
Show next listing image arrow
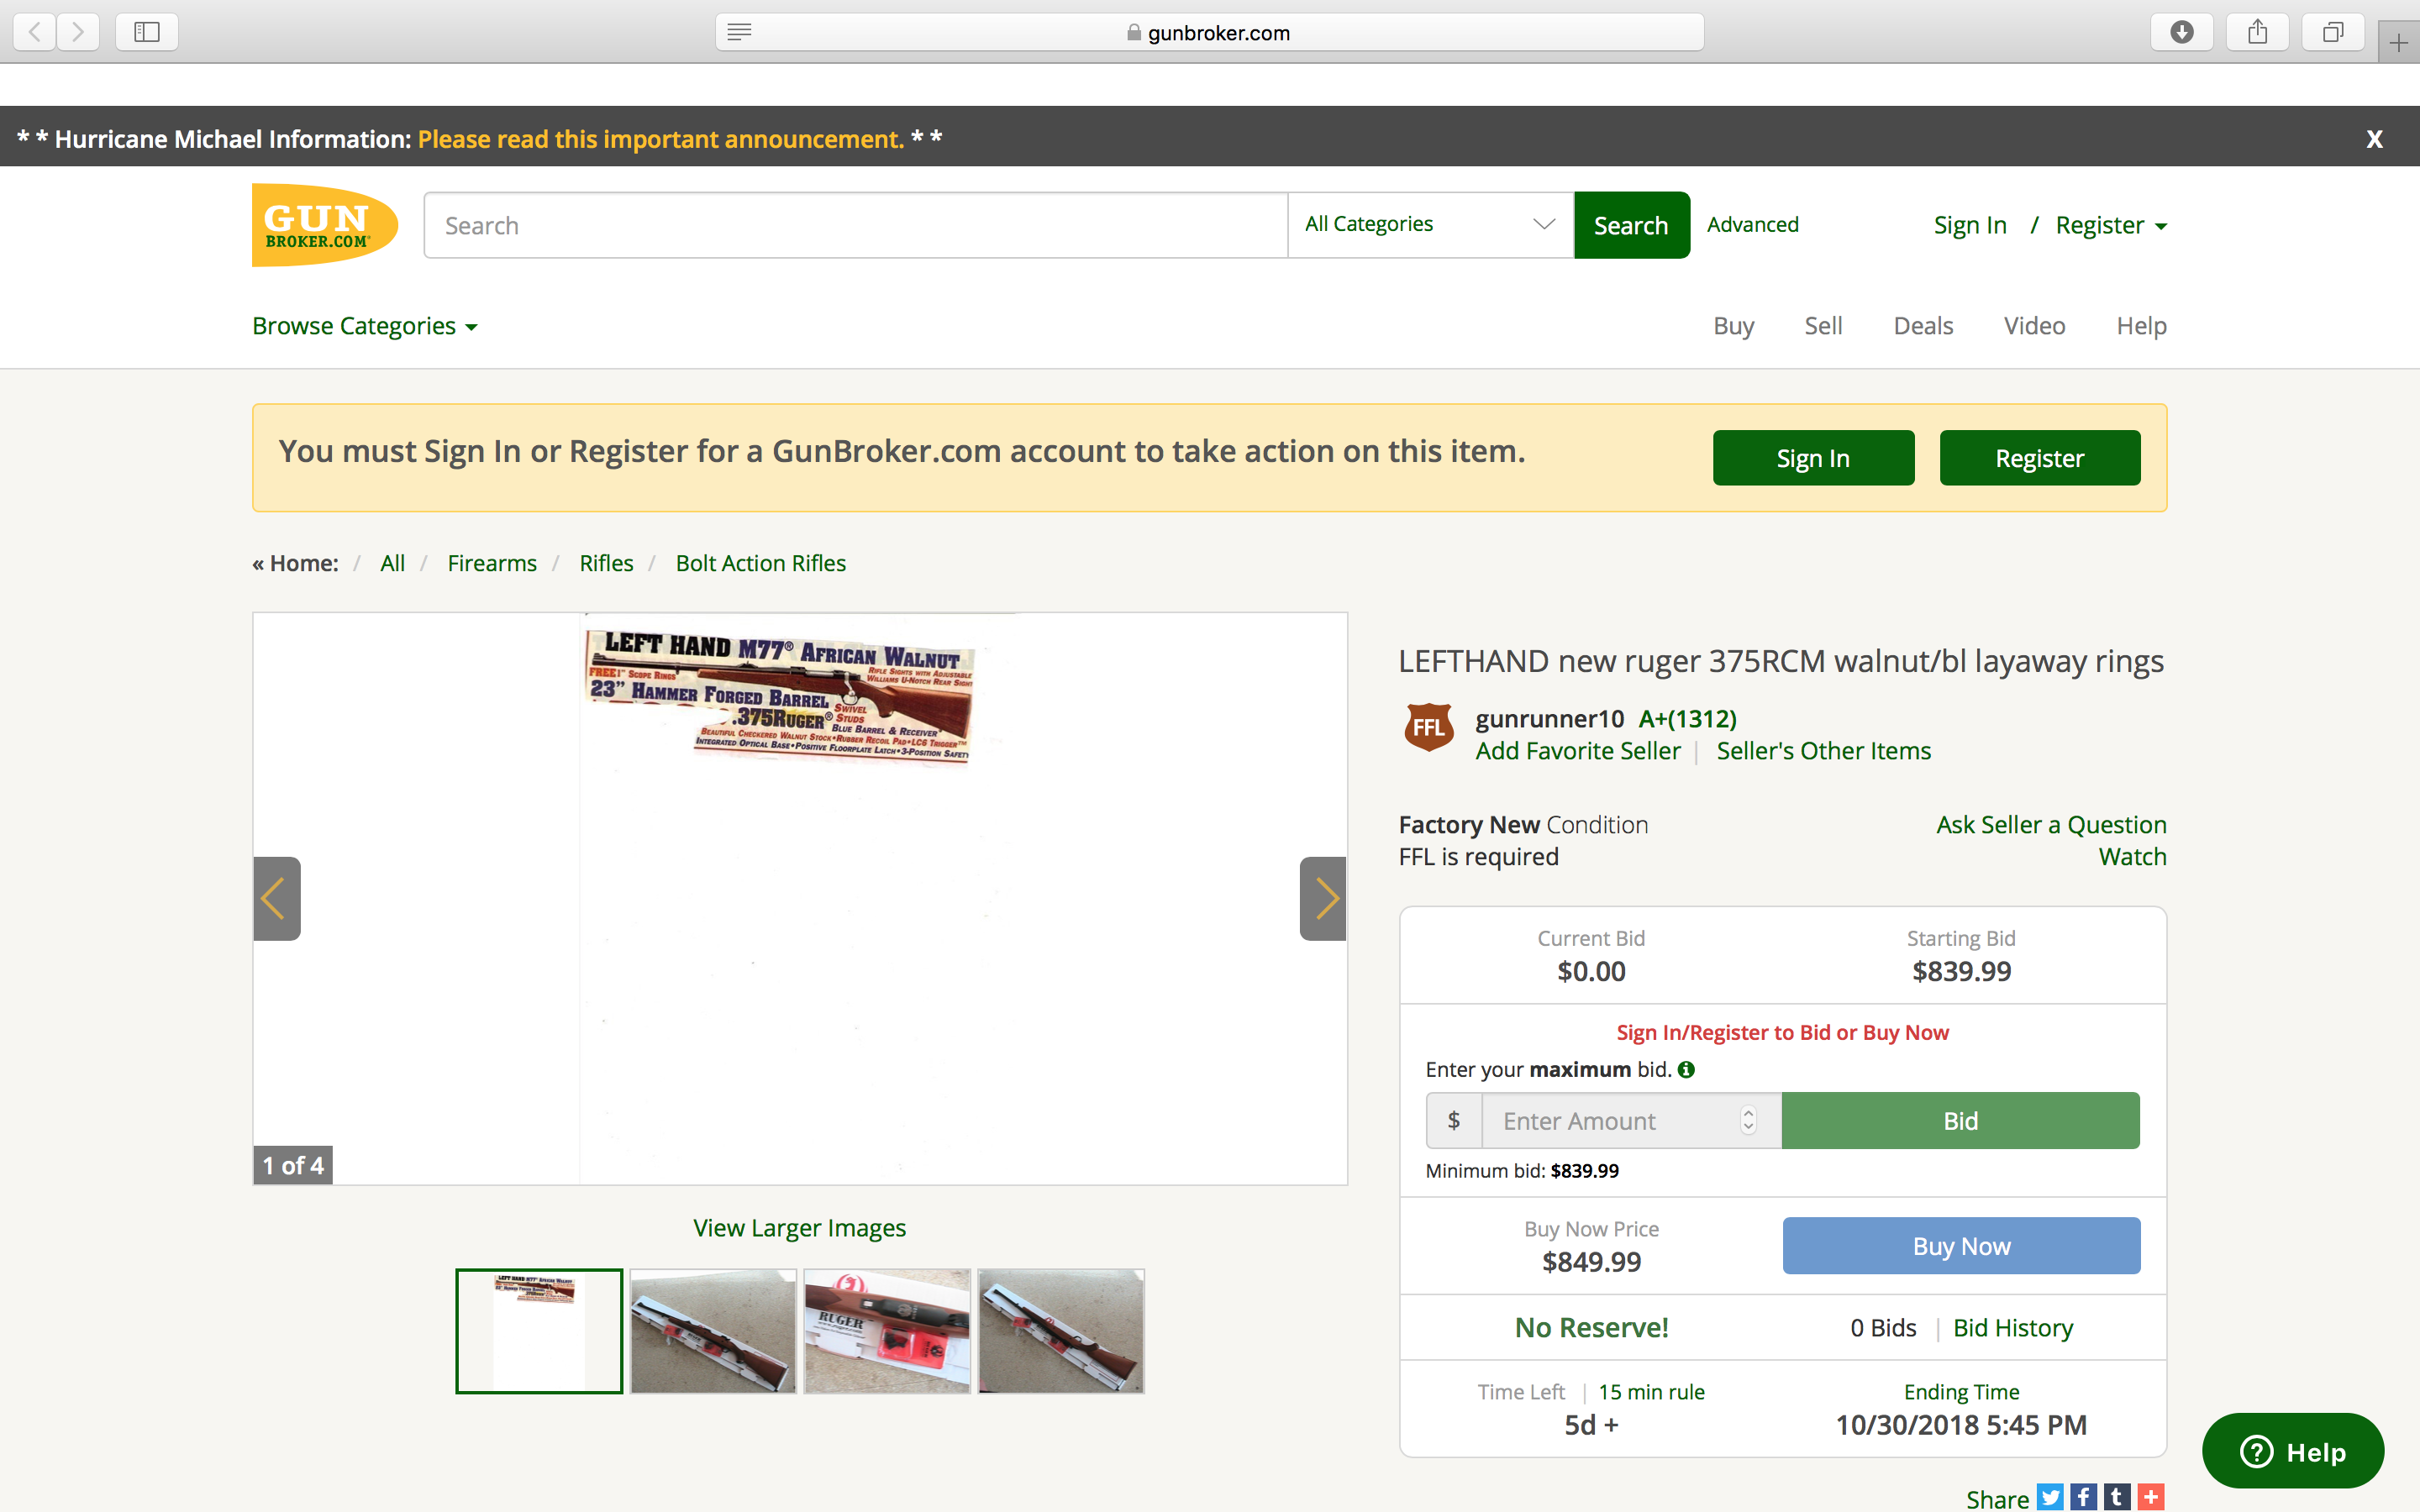point(1323,898)
